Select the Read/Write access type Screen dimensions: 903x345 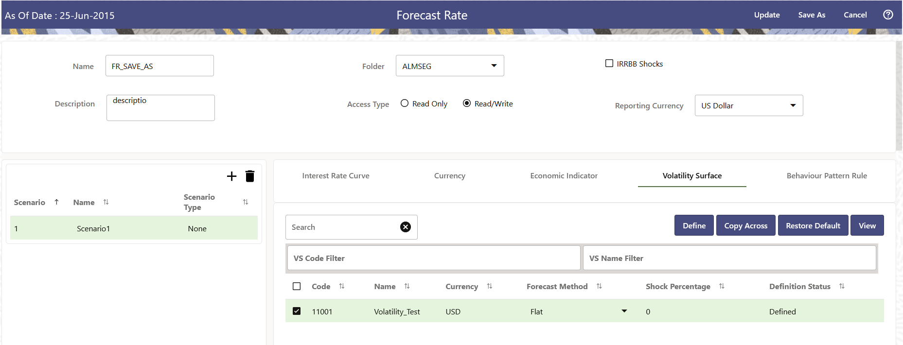click(467, 103)
